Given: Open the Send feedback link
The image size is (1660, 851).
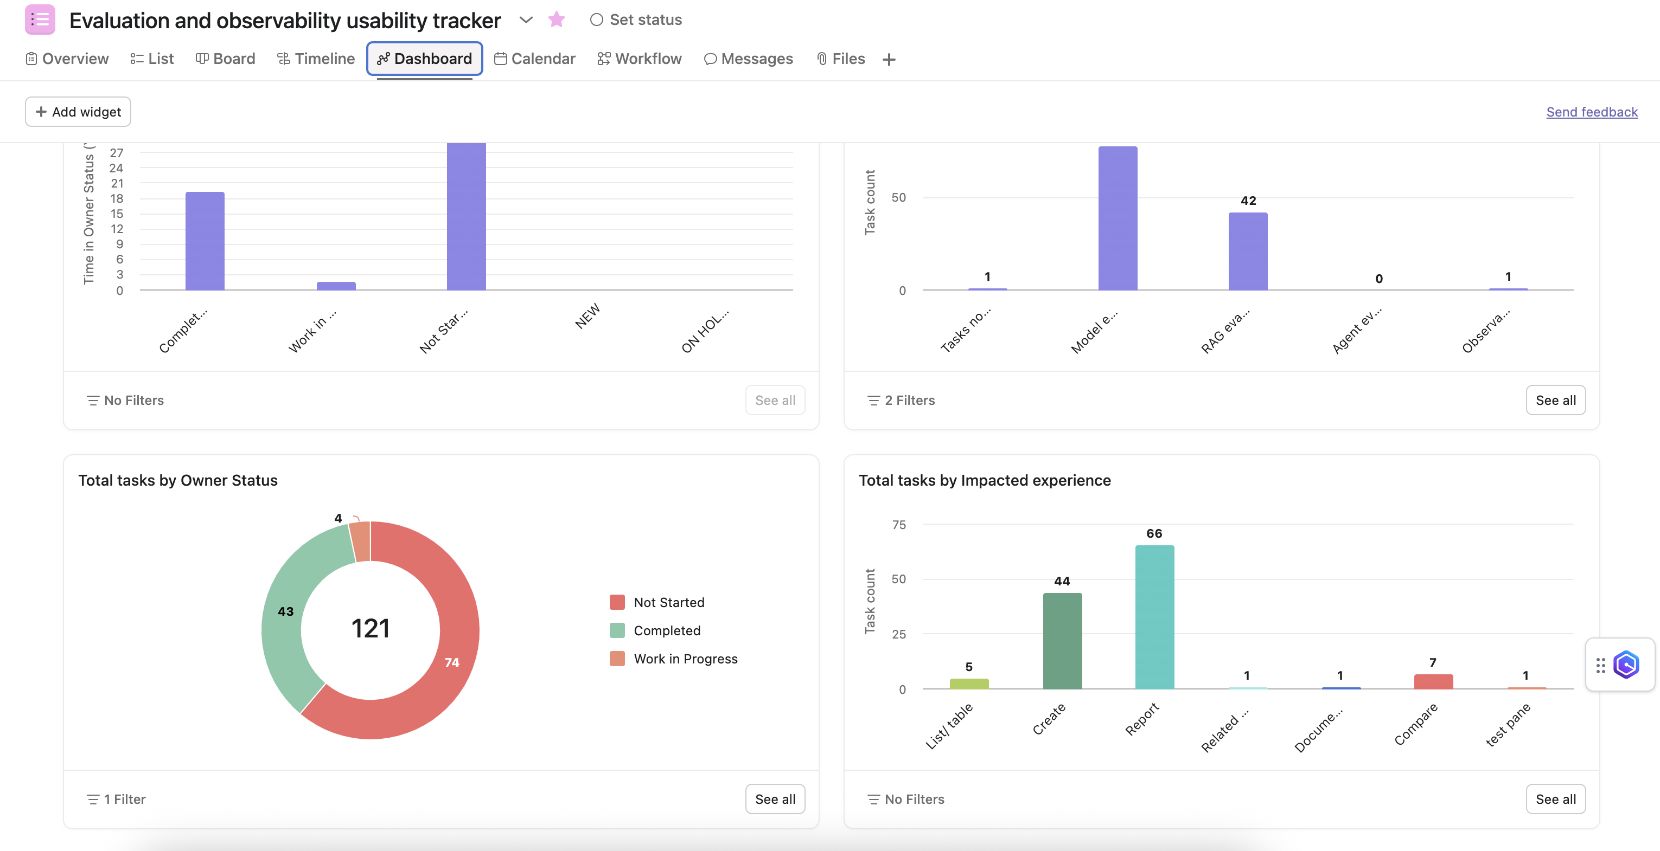Looking at the screenshot, I should tap(1591, 111).
